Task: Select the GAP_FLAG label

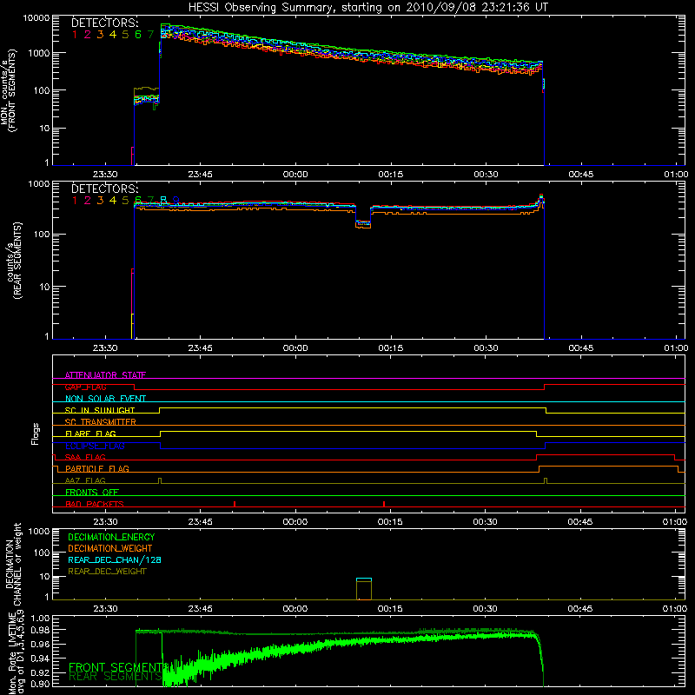Action: tap(85, 387)
